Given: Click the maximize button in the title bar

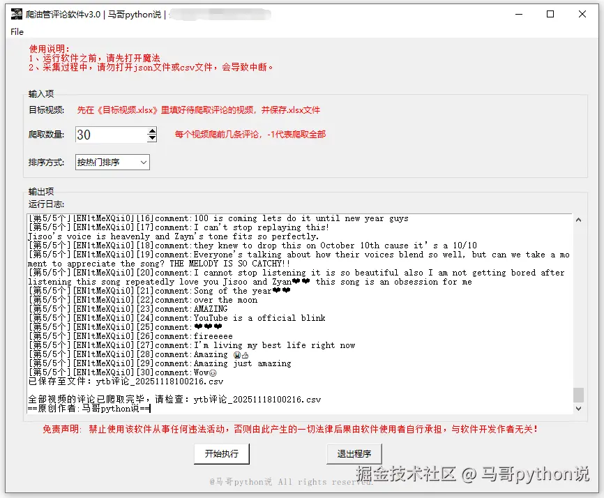Looking at the screenshot, I should [x=550, y=13].
